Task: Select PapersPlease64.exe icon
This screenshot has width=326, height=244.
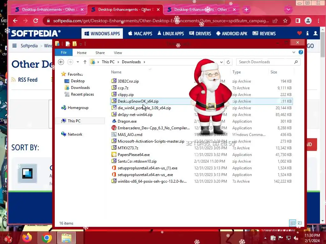Action: coord(114,155)
